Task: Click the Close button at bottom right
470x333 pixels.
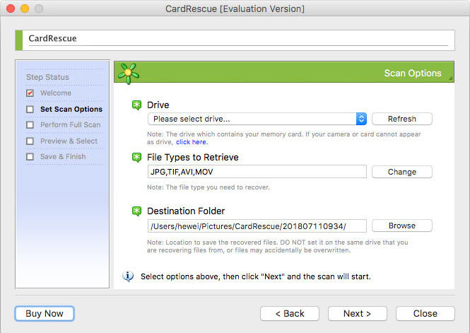Action: (425, 313)
